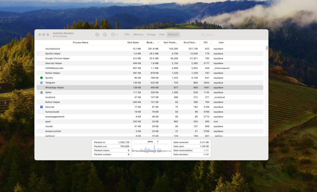Open the process info (i) icon
Viewport: 317px width, 192px height.
click(105, 35)
